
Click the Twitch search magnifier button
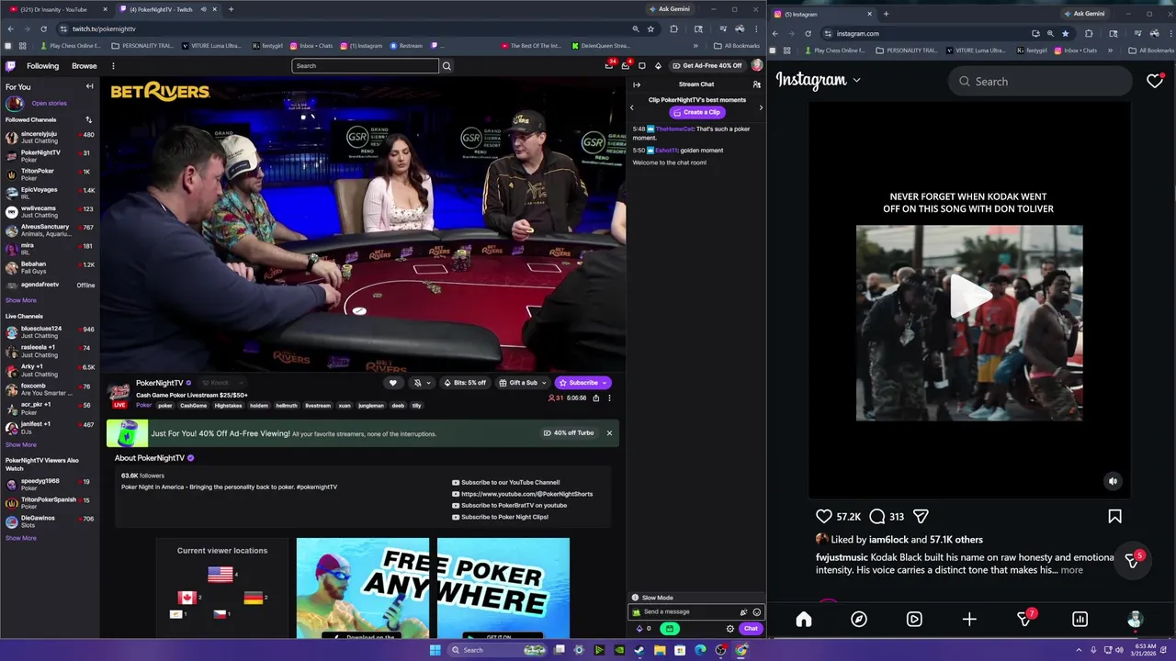pyautogui.click(x=447, y=66)
